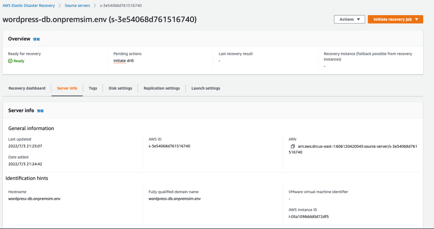
Task: Click the breadcrumb server ID s-3e54068d761516740
Action: 121,6
